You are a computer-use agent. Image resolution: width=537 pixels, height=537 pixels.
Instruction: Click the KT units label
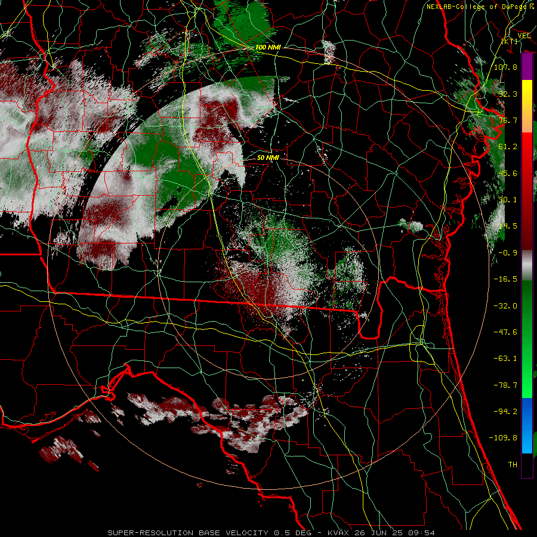coord(510,41)
